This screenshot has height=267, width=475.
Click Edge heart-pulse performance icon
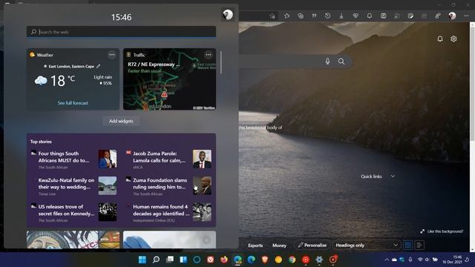point(356,16)
